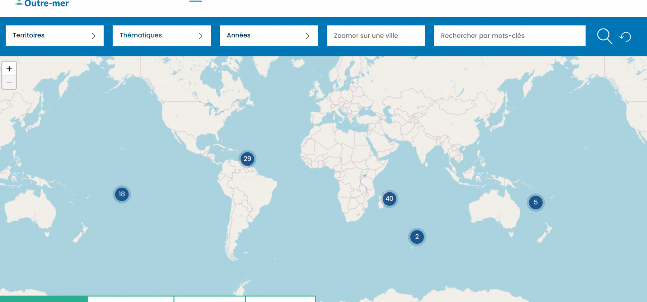Open the cluster marker labeled 18

click(x=122, y=194)
